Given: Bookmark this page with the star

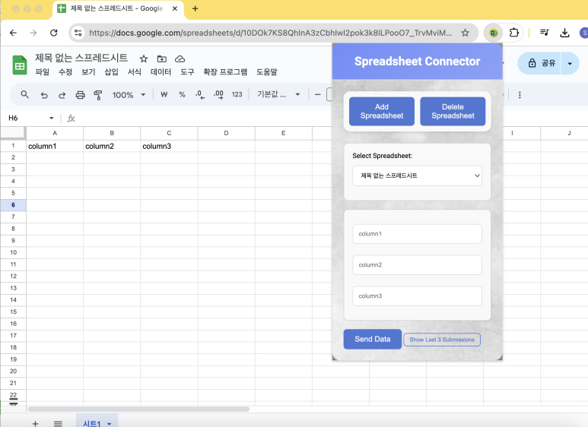Looking at the screenshot, I should [465, 33].
